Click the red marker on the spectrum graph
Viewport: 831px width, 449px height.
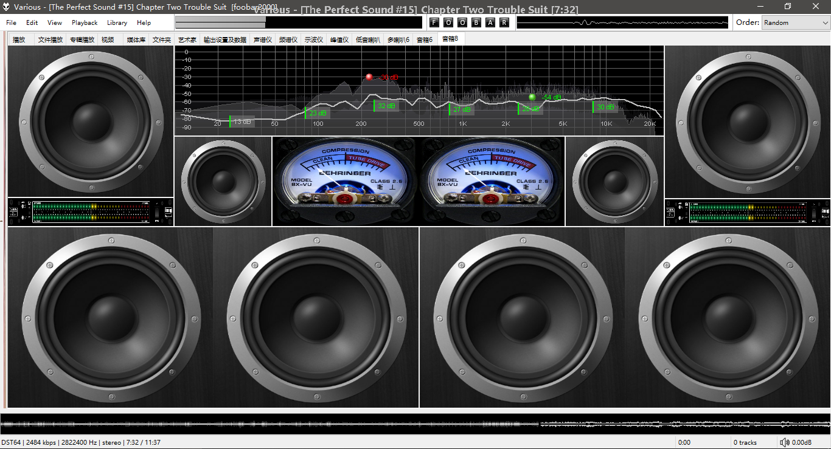point(369,77)
